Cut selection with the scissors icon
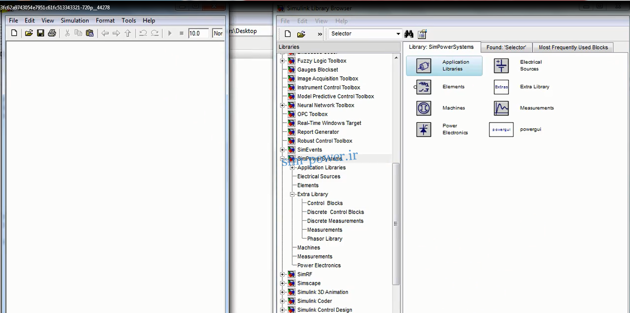The image size is (630, 313). click(67, 33)
